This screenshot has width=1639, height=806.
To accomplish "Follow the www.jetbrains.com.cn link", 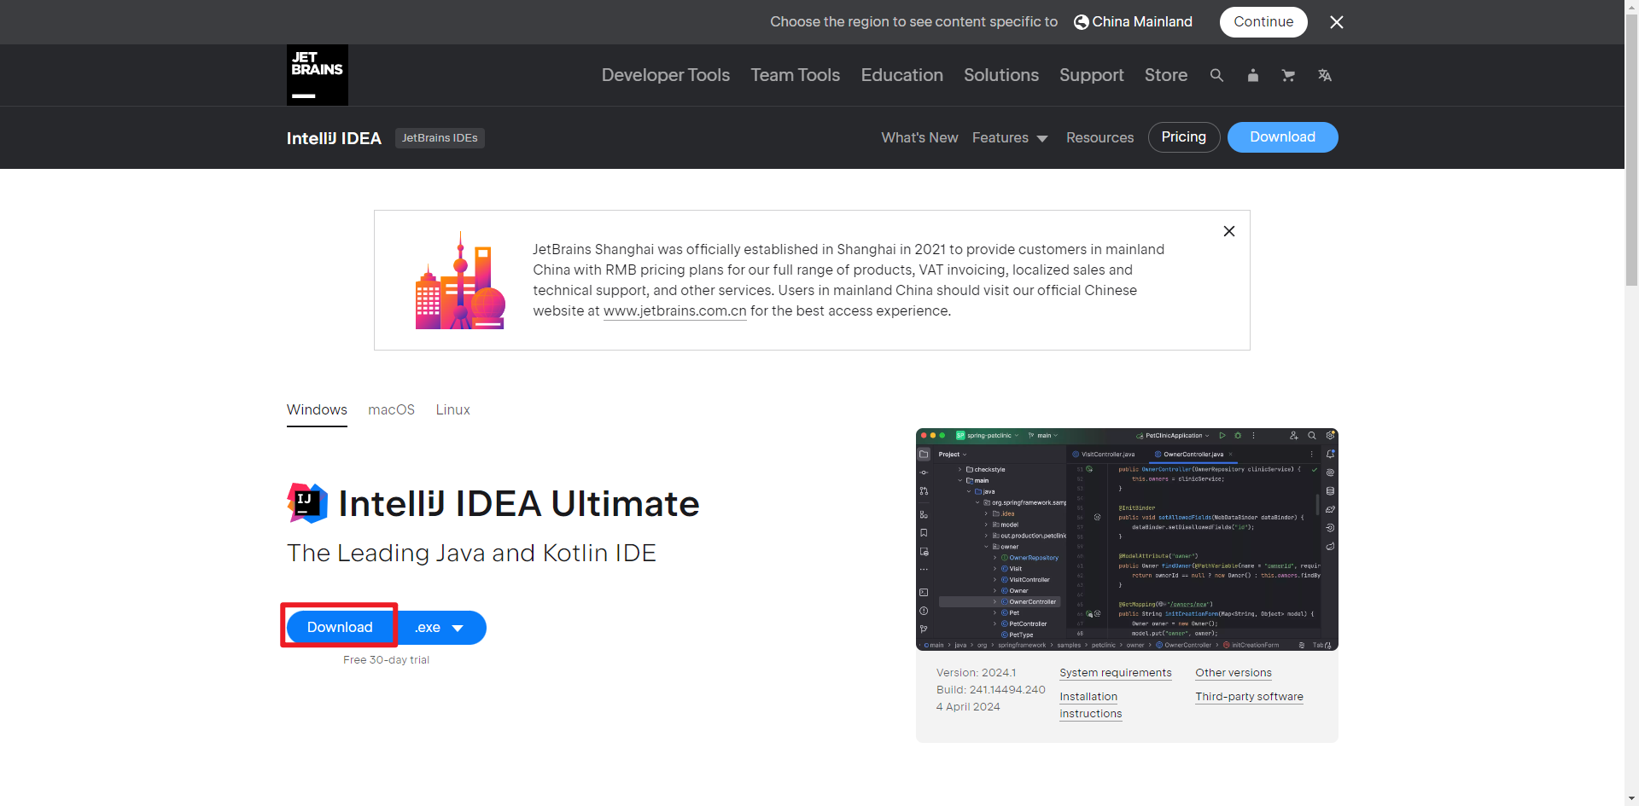I will click(x=674, y=310).
